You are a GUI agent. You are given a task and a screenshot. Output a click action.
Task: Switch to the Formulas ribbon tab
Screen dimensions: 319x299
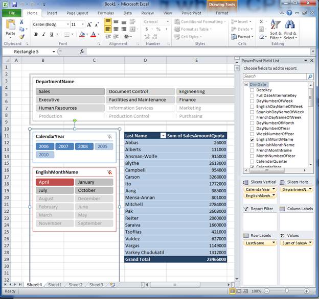[x=106, y=13]
